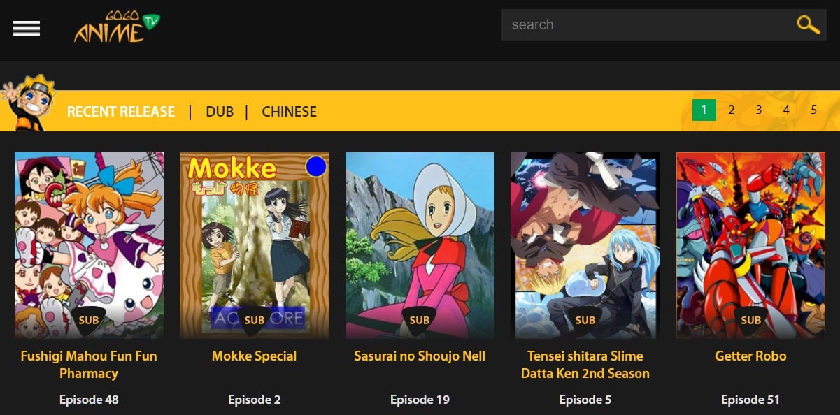Go to page 2

(x=731, y=110)
